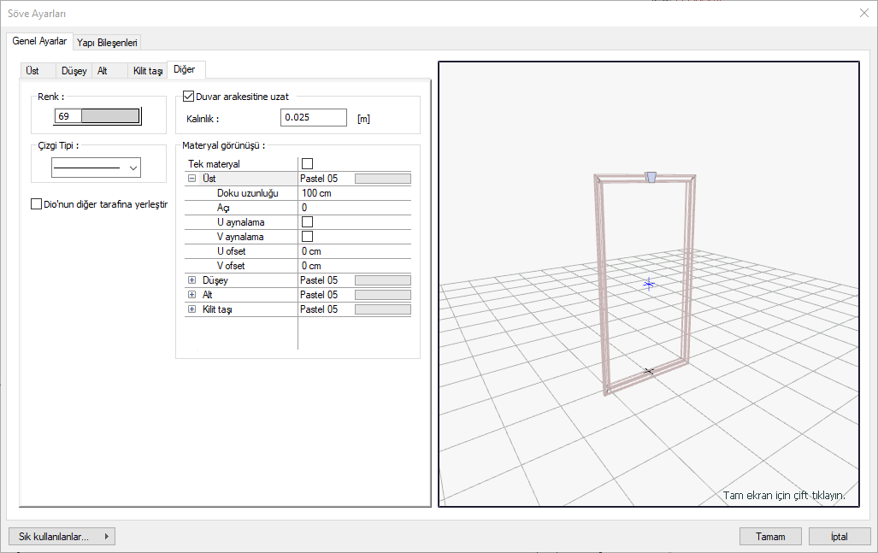This screenshot has height=553, width=878.
Task: Enable the Tek materyal checkbox
Action: [x=308, y=163]
